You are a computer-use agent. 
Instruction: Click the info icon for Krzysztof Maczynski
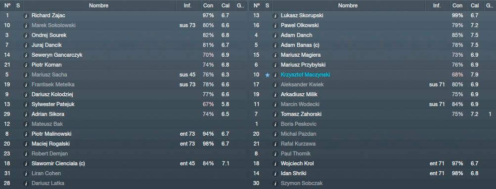275,75
